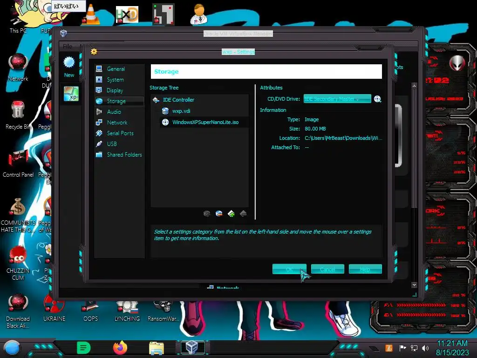The image size is (477, 358).
Task: Confirm settings with the OK button
Action: click(x=289, y=269)
